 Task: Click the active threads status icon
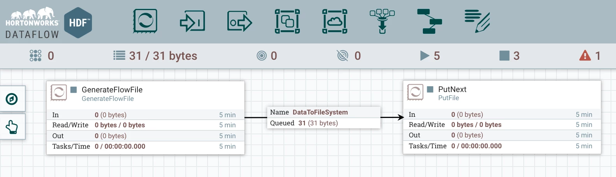pos(35,56)
